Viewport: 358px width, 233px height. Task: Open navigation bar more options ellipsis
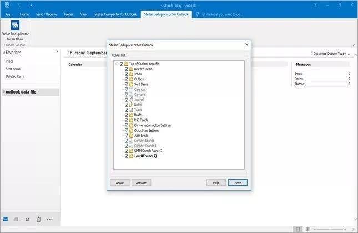[50, 219]
